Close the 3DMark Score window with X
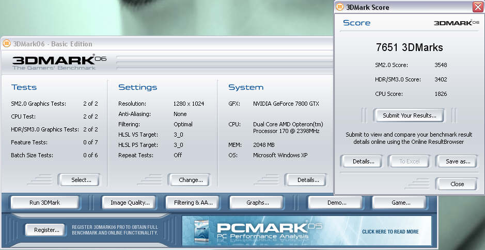Screen dimensions: 485x250 click(x=478, y=7)
